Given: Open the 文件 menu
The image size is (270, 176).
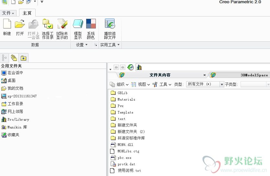Looking at the screenshot, I should [x=8, y=13].
